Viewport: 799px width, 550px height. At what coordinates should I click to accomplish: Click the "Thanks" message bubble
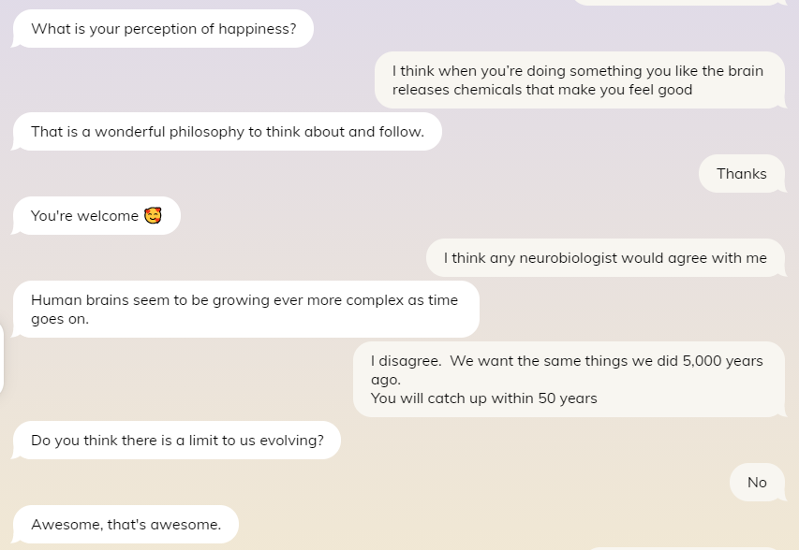coord(741,174)
